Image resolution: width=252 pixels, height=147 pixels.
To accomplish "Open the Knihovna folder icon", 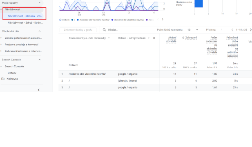I will click(3, 79).
